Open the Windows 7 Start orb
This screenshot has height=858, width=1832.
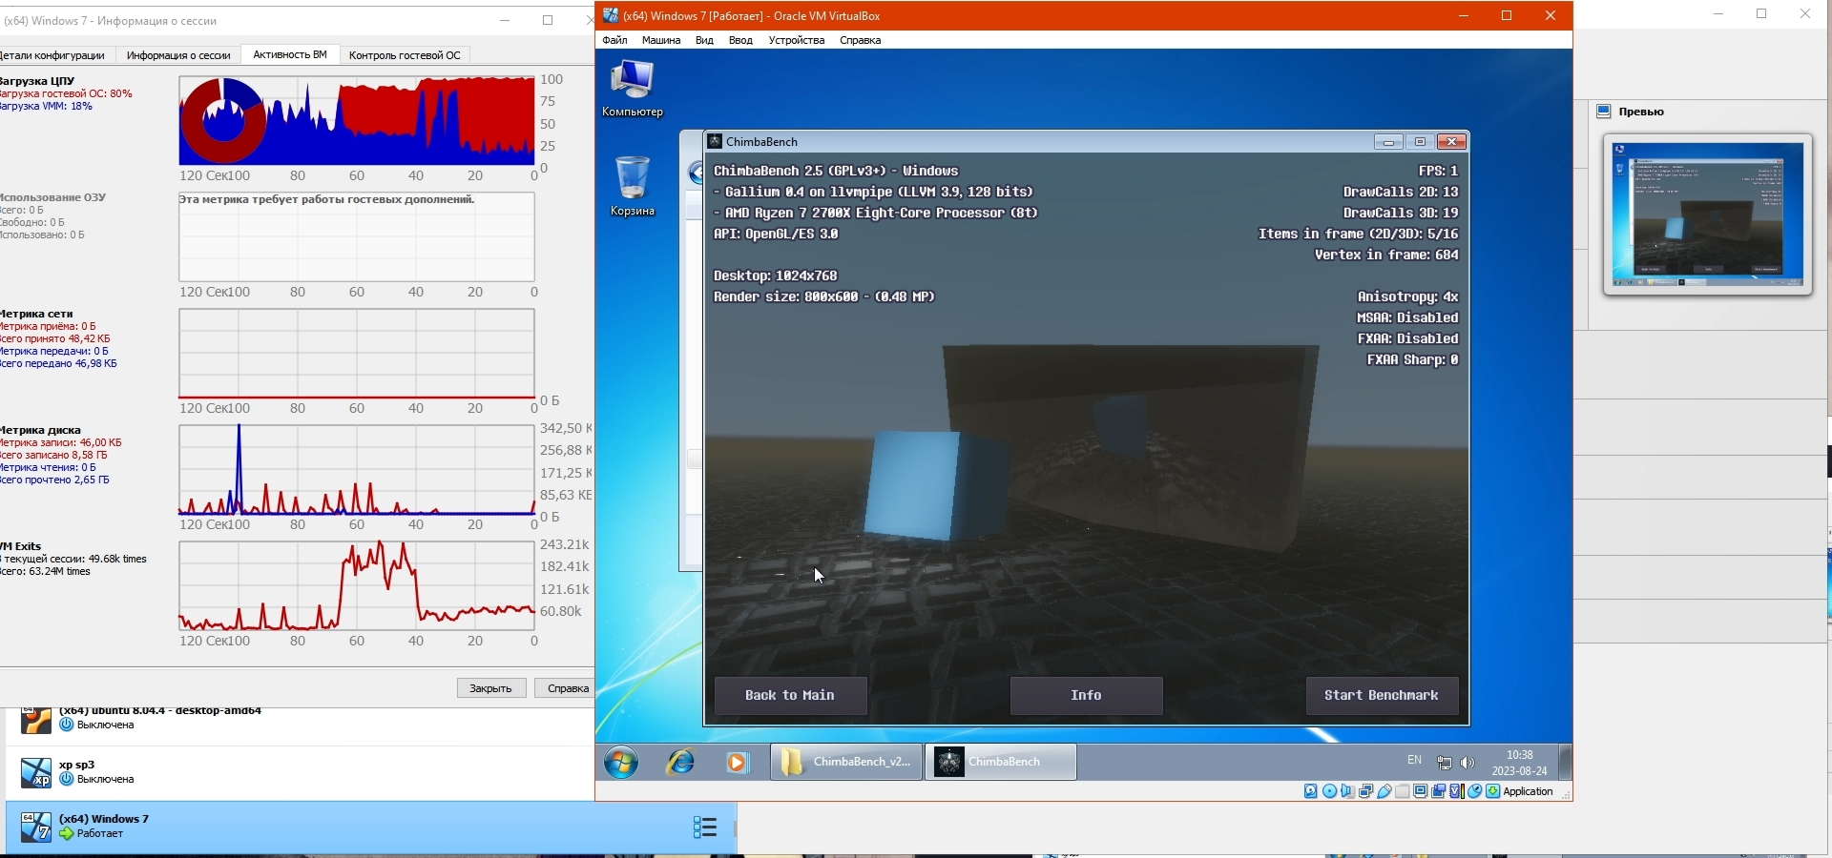(x=621, y=762)
